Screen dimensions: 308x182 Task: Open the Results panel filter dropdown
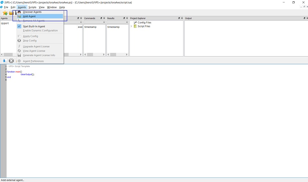tap(127, 22)
